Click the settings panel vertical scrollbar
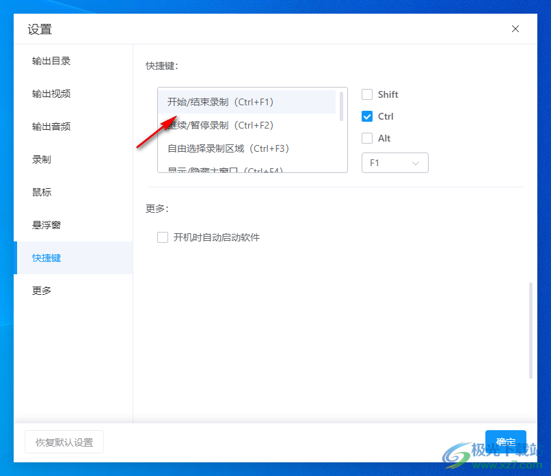The image size is (551, 476). [x=530, y=330]
